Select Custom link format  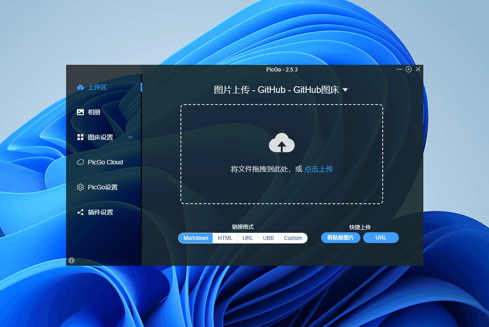pyautogui.click(x=293, y=238)
